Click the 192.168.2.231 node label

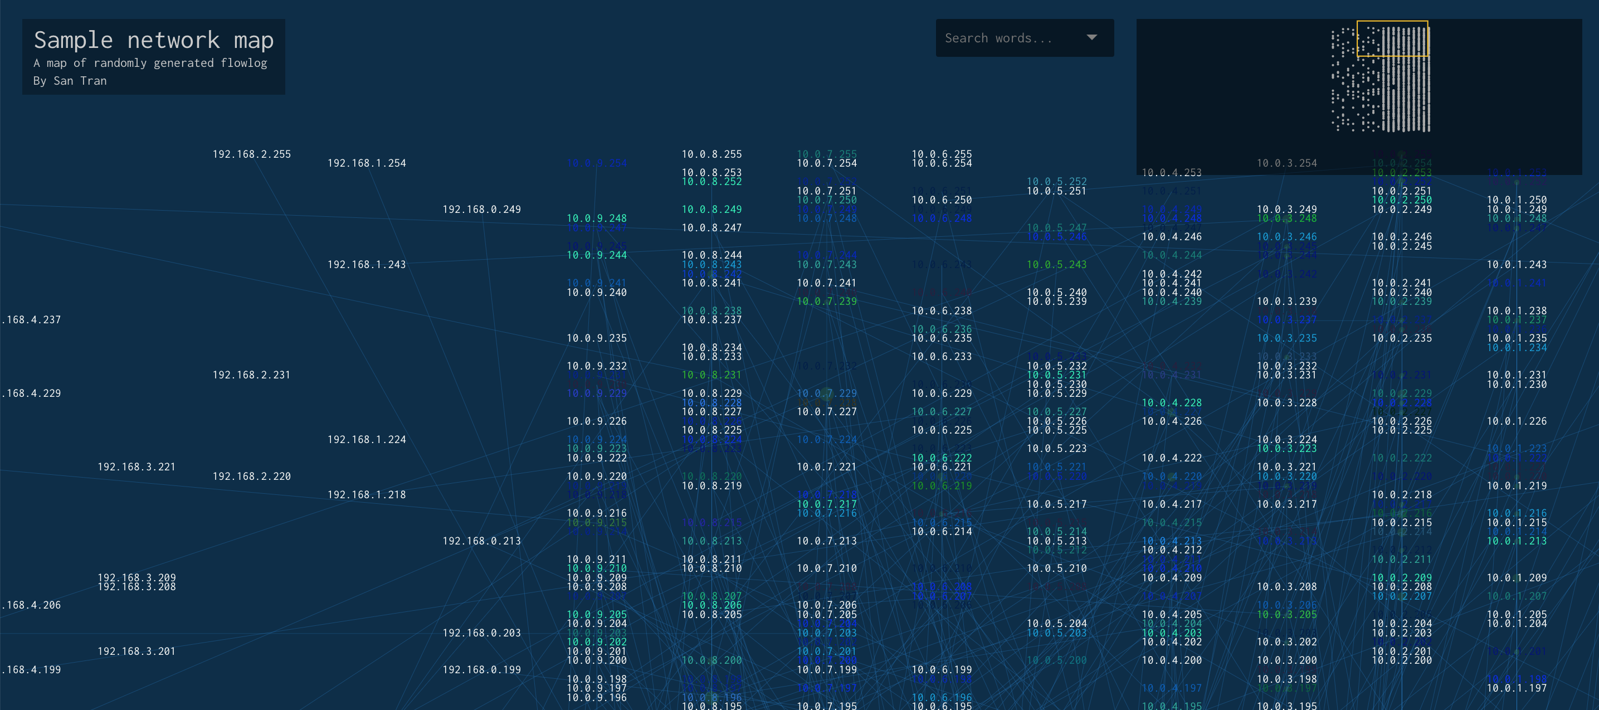coord(251,375)
